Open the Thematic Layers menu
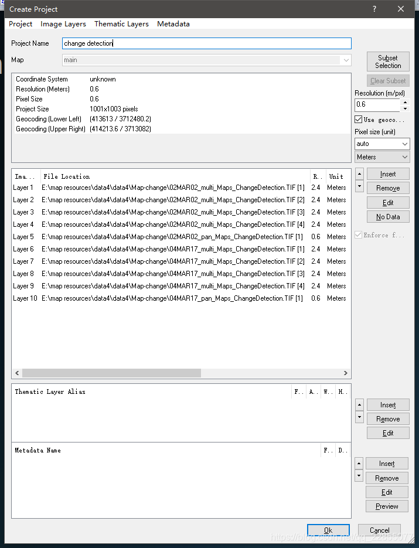 (x=121, y=24)
